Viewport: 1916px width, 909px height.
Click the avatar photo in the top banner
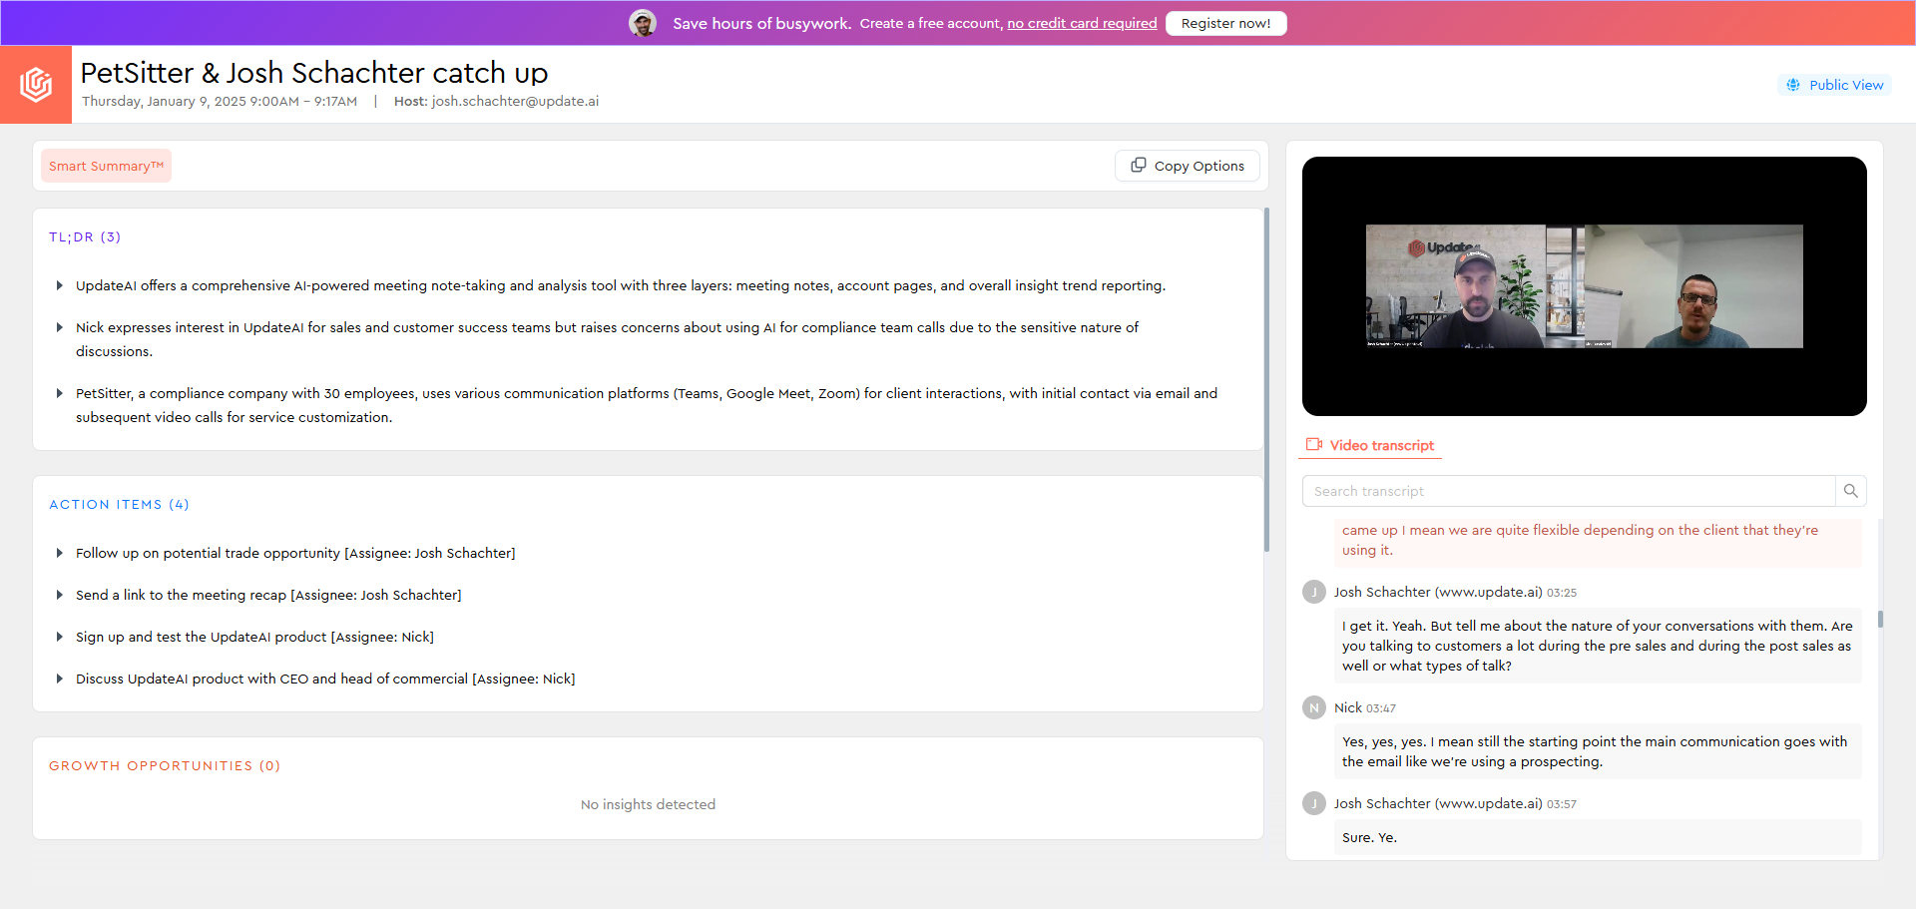[643, 23]
